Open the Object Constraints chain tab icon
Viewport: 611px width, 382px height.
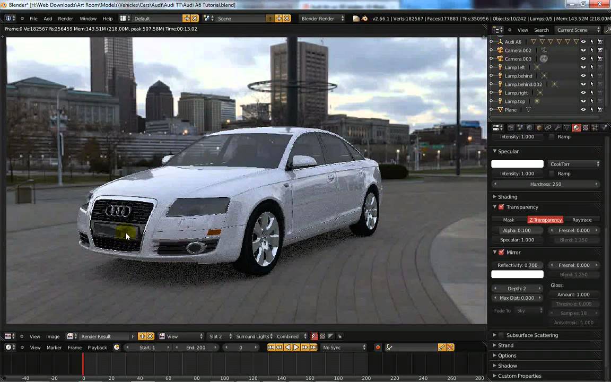(x=548, y=127)
